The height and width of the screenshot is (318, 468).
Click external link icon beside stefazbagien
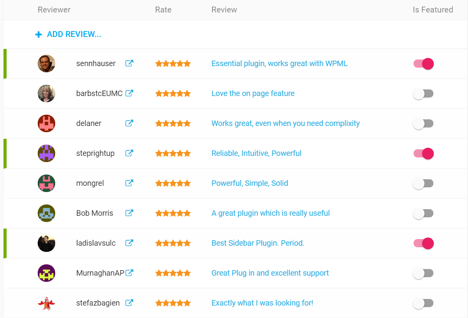[129, 303]
